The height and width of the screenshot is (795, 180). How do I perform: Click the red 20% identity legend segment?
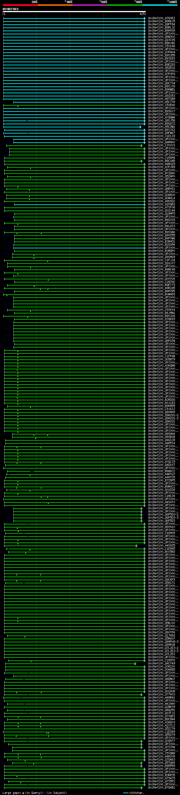coord(20,5)
